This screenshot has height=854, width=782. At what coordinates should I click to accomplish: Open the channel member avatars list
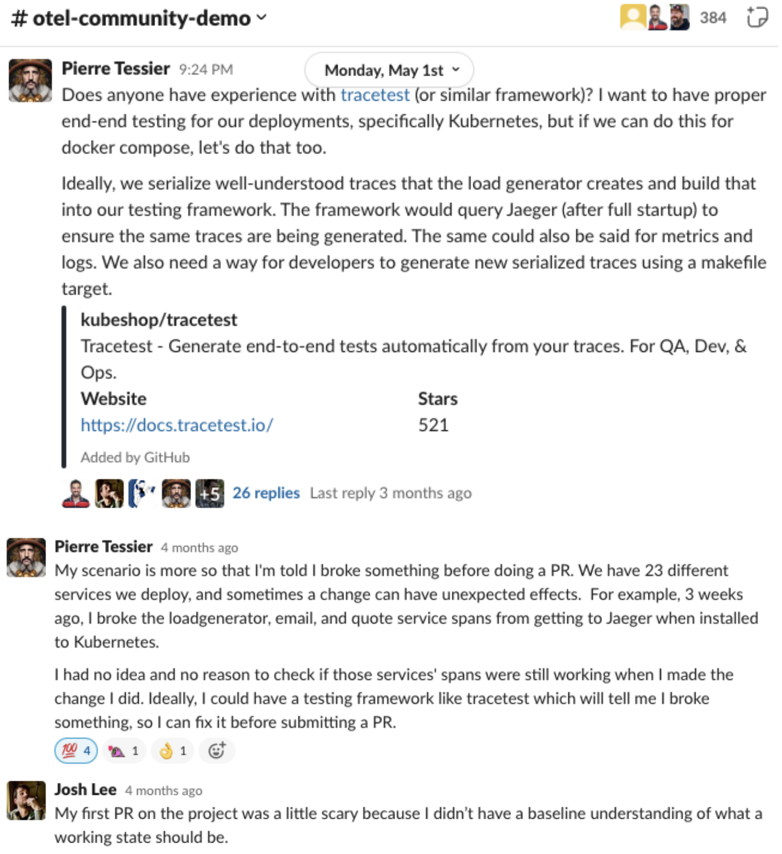(x=655, y=17)
